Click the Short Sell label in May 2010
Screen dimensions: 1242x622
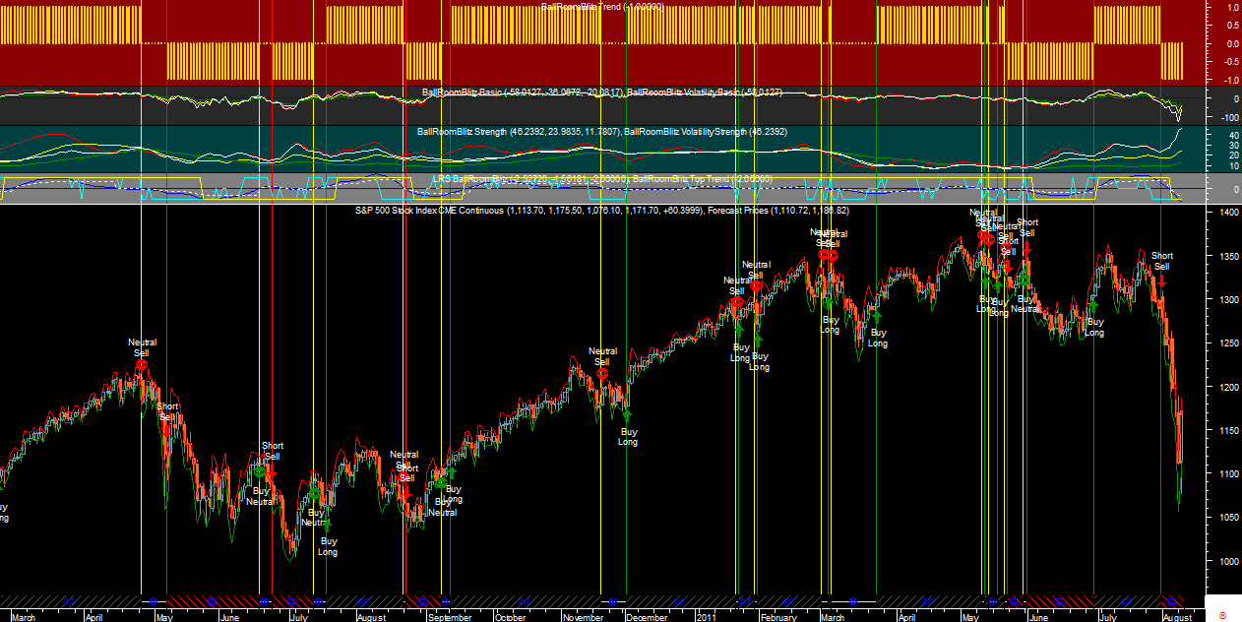(x=167, y=411)
